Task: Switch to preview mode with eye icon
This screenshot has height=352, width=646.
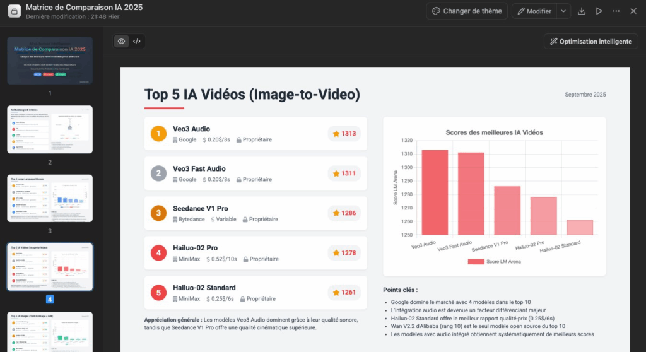Action: click(122, 42)
